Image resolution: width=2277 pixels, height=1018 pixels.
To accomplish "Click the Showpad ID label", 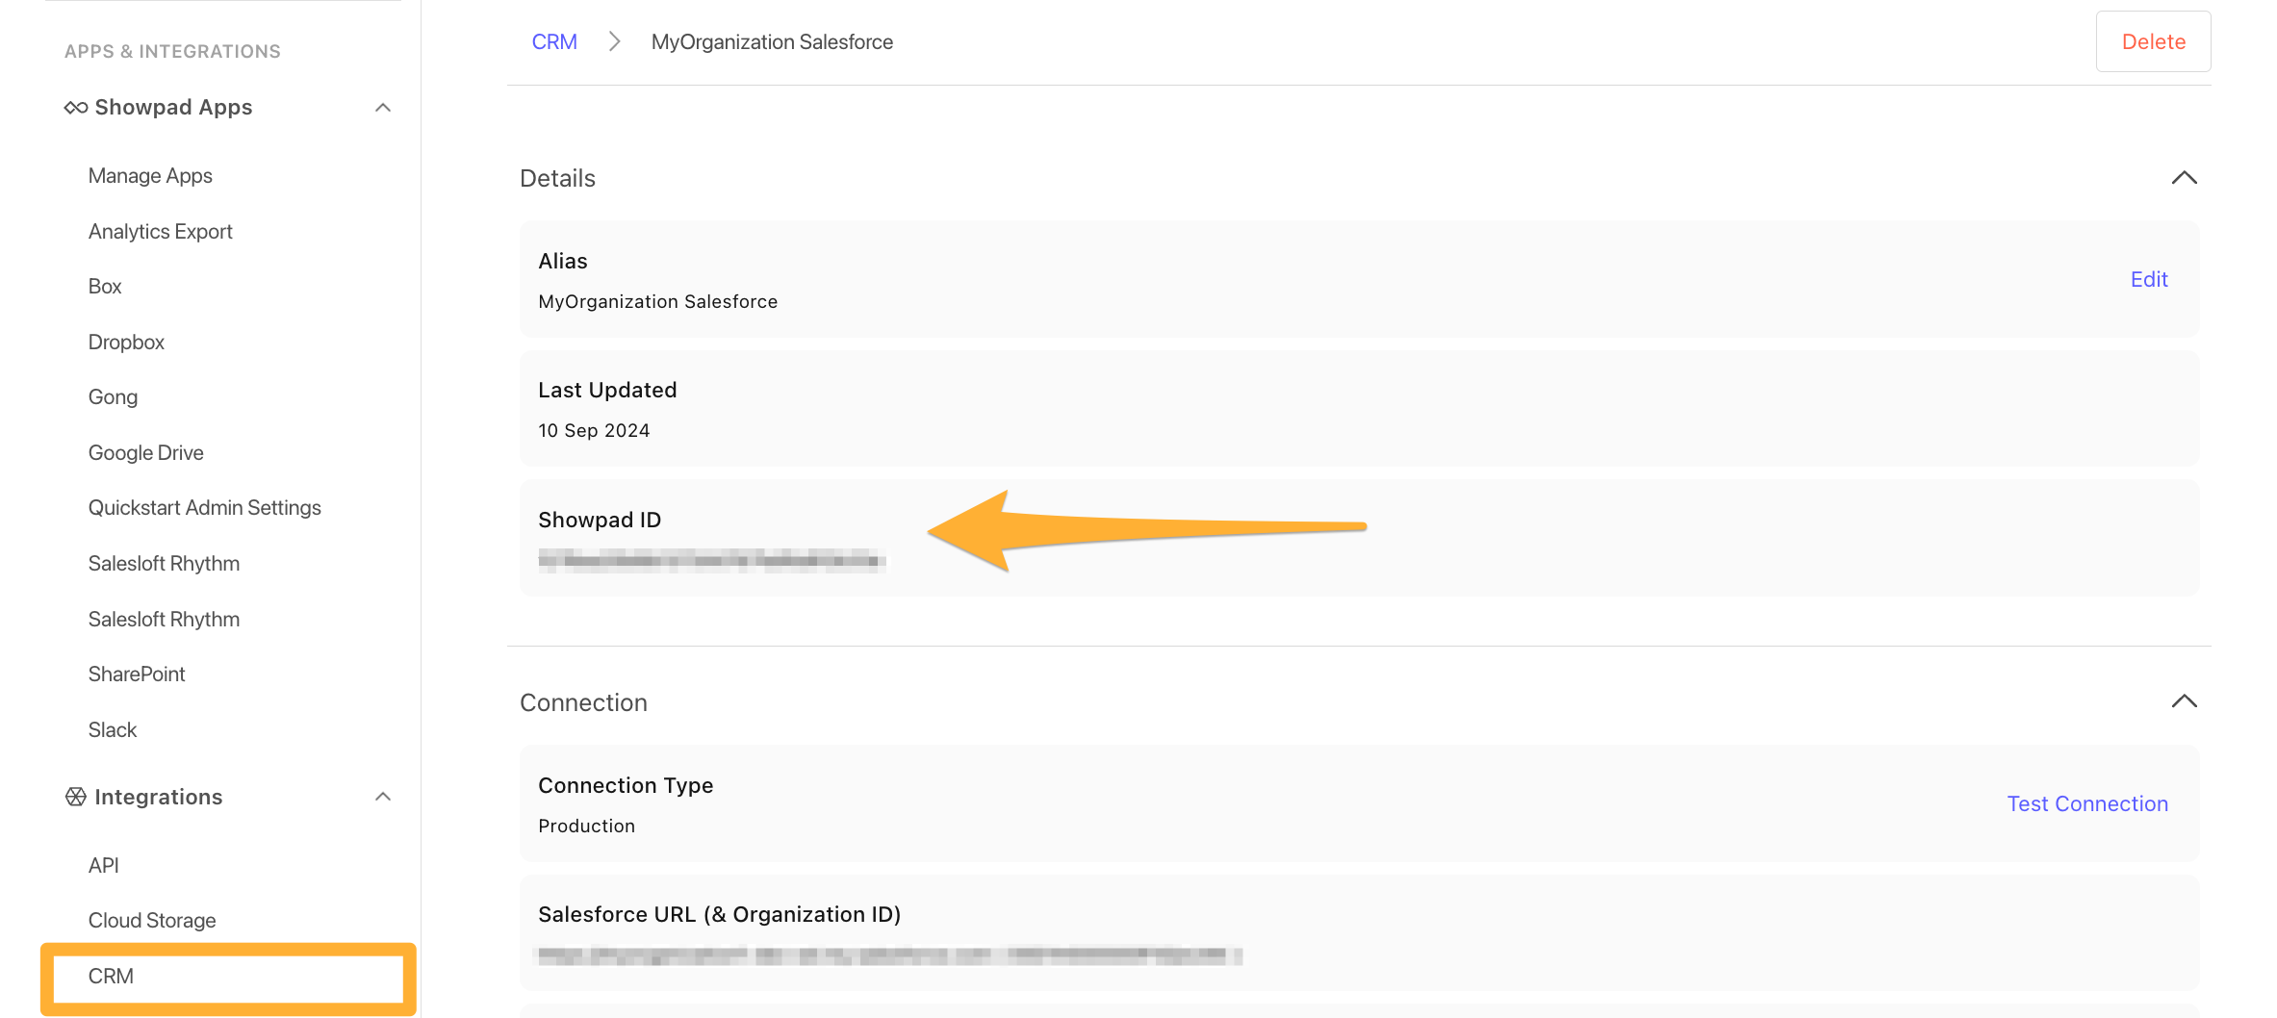I will click(601, 521).
